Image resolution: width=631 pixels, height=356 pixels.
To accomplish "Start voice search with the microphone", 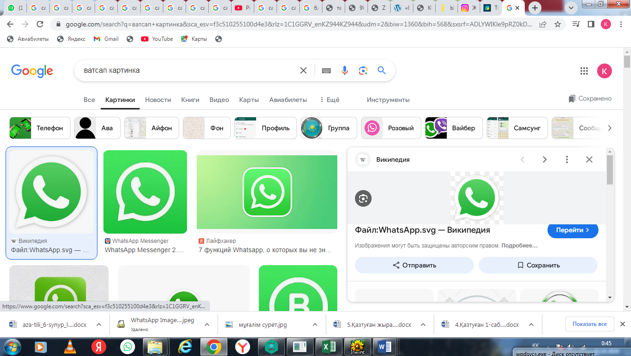I will 344,70.
